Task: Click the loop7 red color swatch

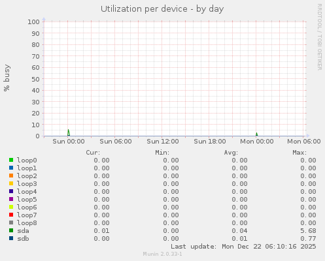Action: (11, 215)
